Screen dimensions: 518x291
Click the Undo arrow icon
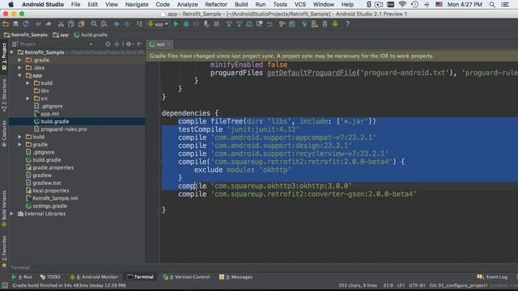[38, 24]
